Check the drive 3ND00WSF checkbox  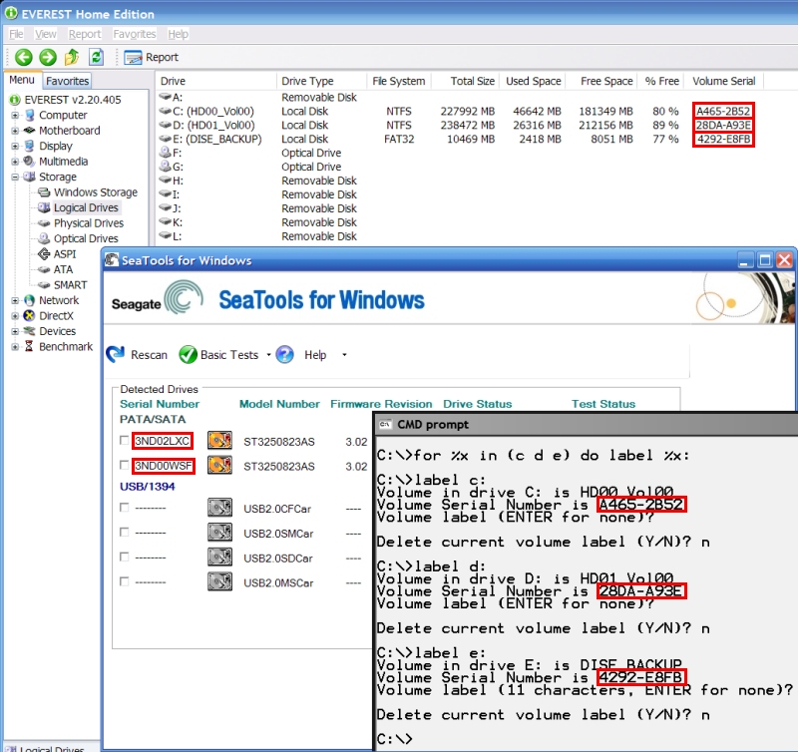point(124,465)
